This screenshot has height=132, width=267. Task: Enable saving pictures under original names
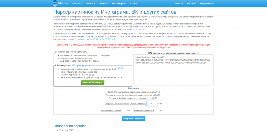[x=159, y=92]
